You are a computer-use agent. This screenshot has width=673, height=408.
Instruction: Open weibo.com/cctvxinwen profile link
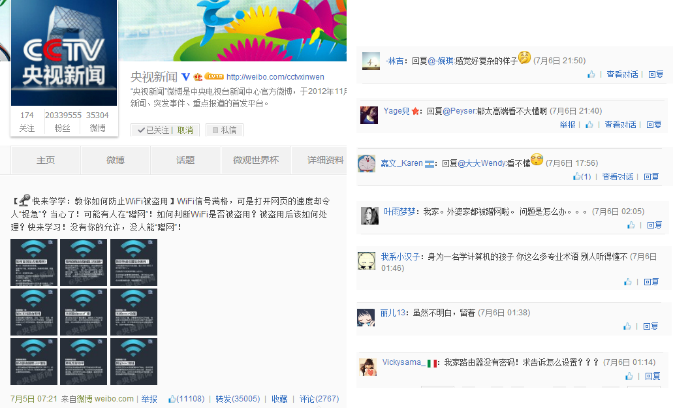pyautogui.click(x=275, y=77)
